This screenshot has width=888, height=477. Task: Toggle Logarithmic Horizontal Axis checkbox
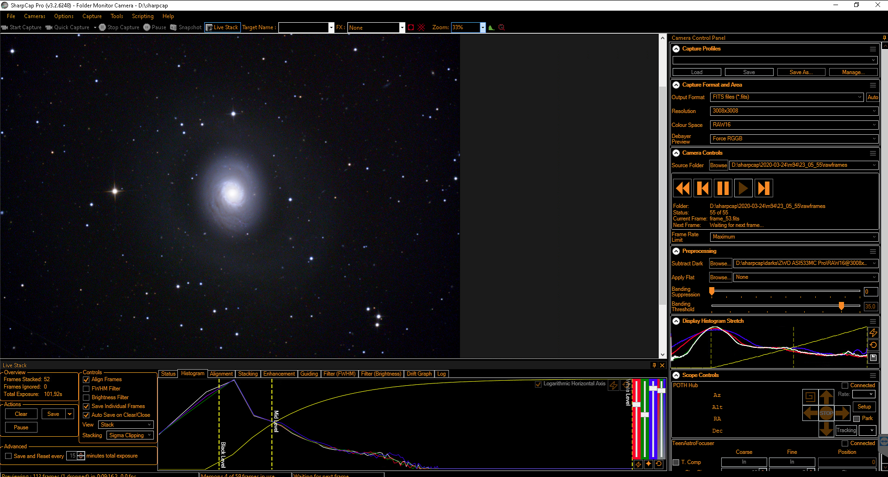click(x=538, y=384)
